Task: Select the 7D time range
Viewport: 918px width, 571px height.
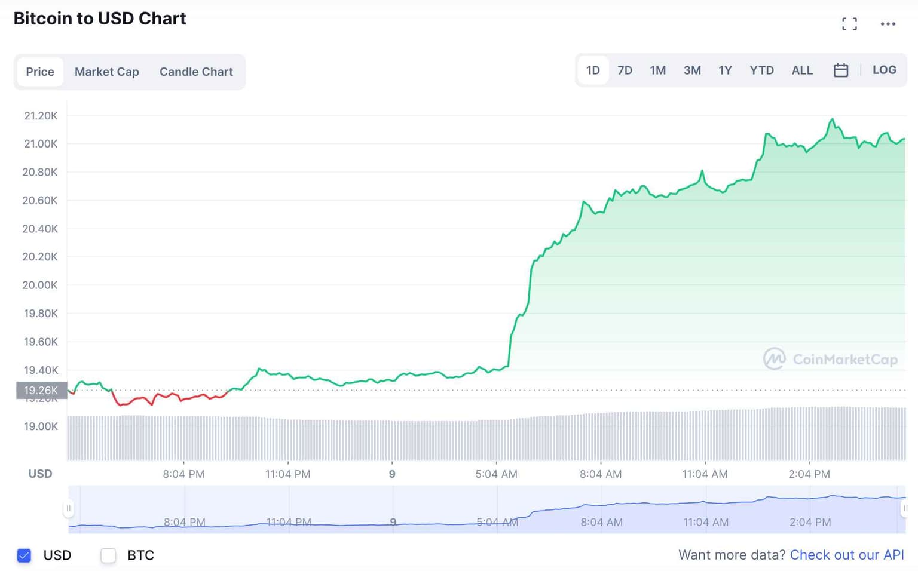Action: tap(625, 70)
